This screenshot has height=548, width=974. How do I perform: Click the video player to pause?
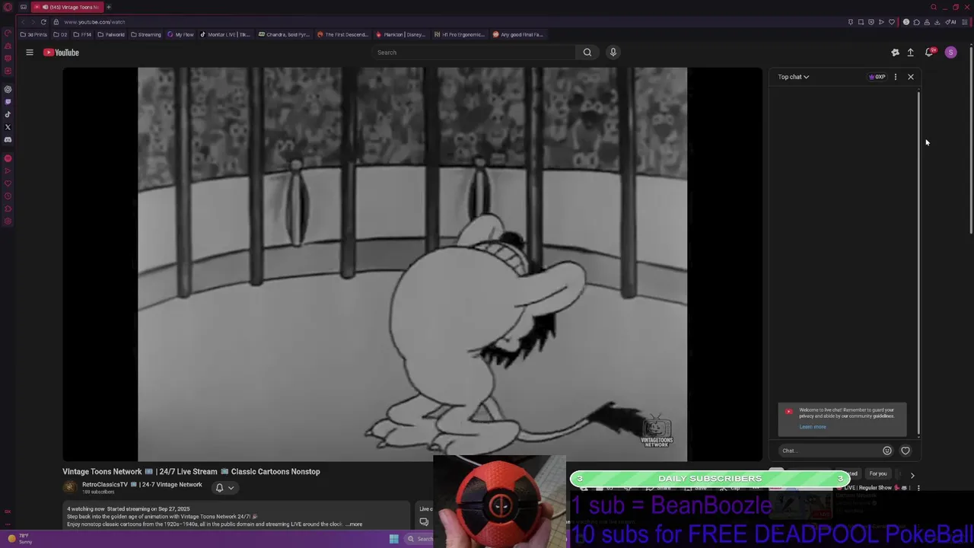(412, 264)
